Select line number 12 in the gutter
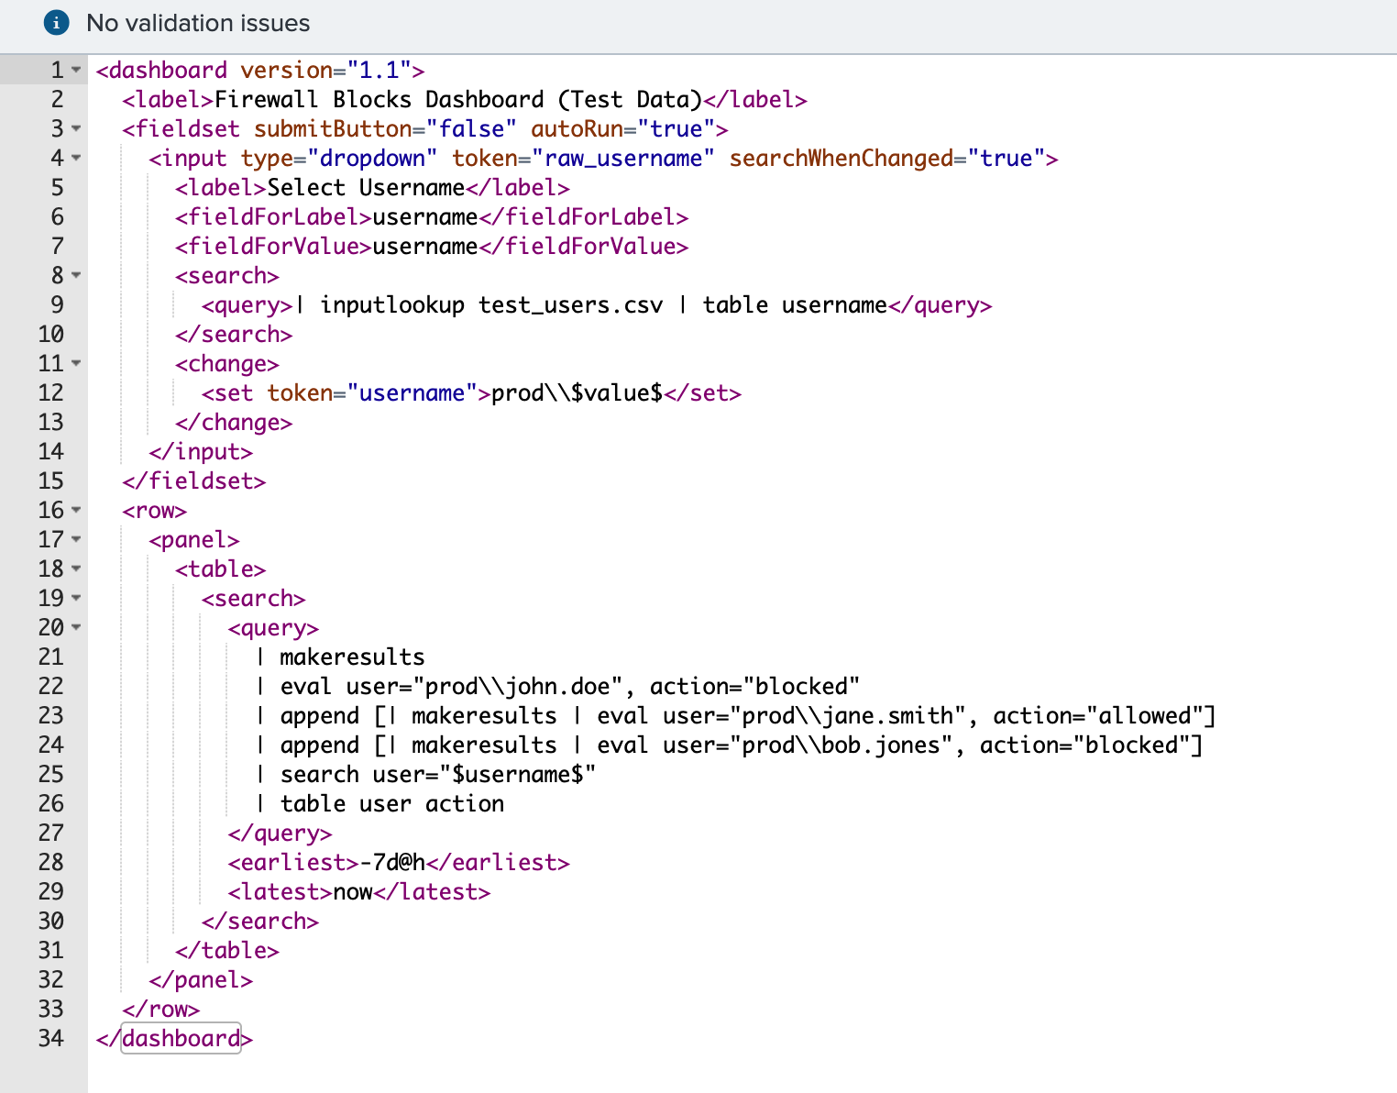Viewport: 1397px width, 1093px height. click(51, 392)
